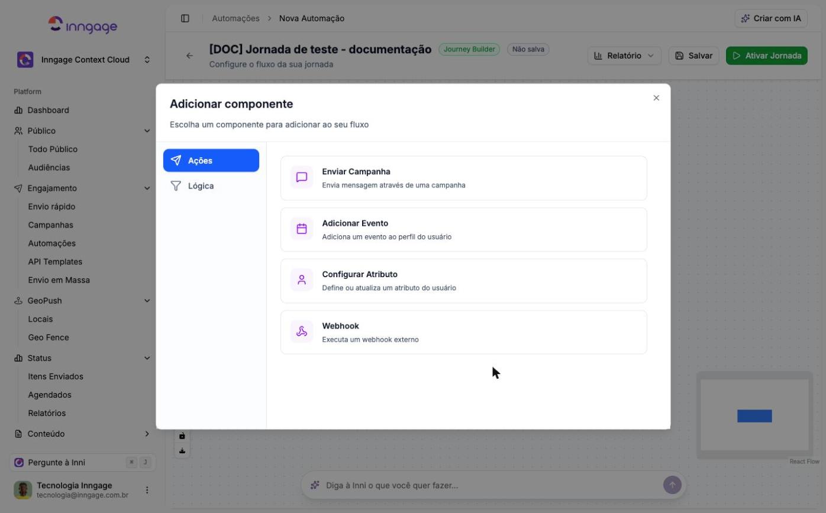Viewport: 826px width, 513px height.
Task: Click the Configurar Atributo user icon
Action: point(302,280)
